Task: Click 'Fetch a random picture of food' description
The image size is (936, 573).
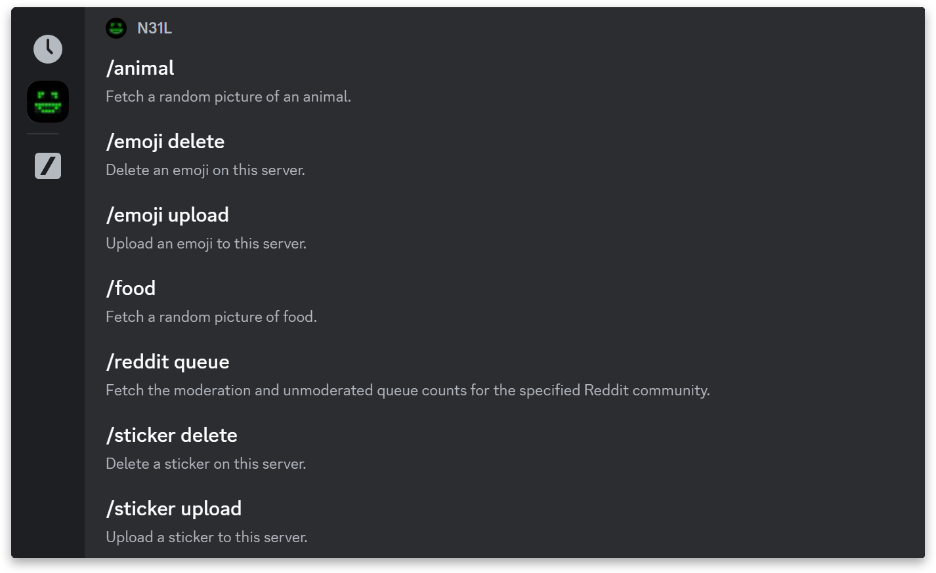Action: (211, 317)
